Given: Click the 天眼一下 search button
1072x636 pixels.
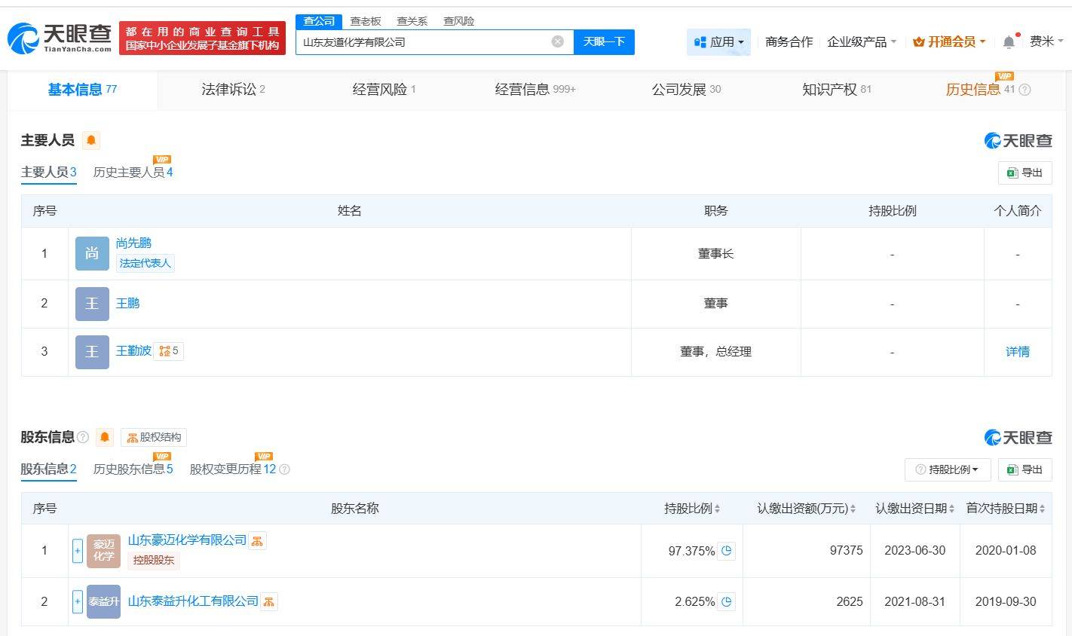Looking at the screenshot, I should pyautogui.click(x=604, y=42).
